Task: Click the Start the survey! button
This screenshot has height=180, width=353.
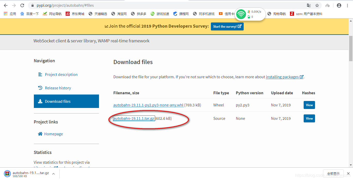Action: 227,26
